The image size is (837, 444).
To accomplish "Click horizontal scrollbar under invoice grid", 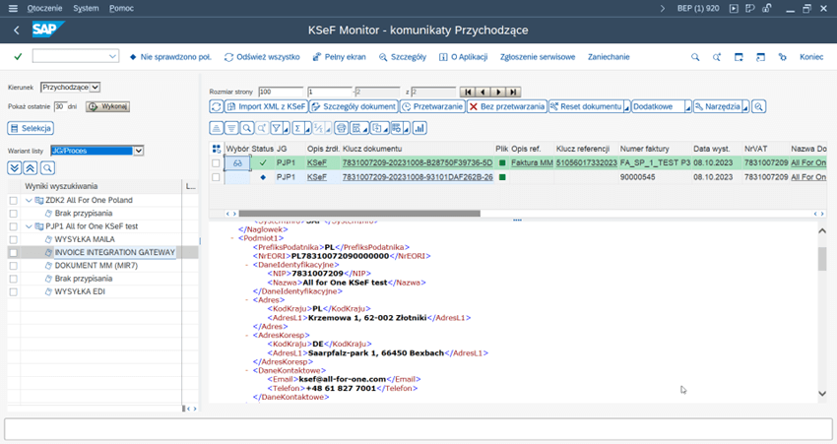I will (359, 214).
